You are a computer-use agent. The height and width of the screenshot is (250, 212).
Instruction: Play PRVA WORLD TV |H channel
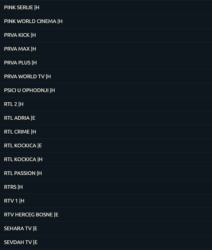106,76
